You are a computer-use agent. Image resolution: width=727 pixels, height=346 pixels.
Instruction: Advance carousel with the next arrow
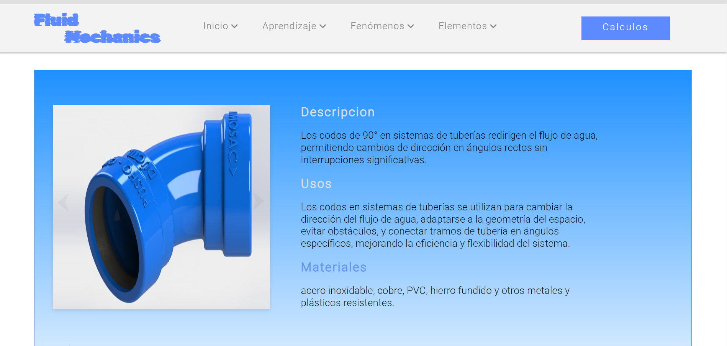(259, 200)
